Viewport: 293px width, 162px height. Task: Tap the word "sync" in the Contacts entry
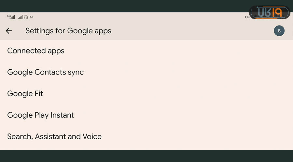click(76, 72)
